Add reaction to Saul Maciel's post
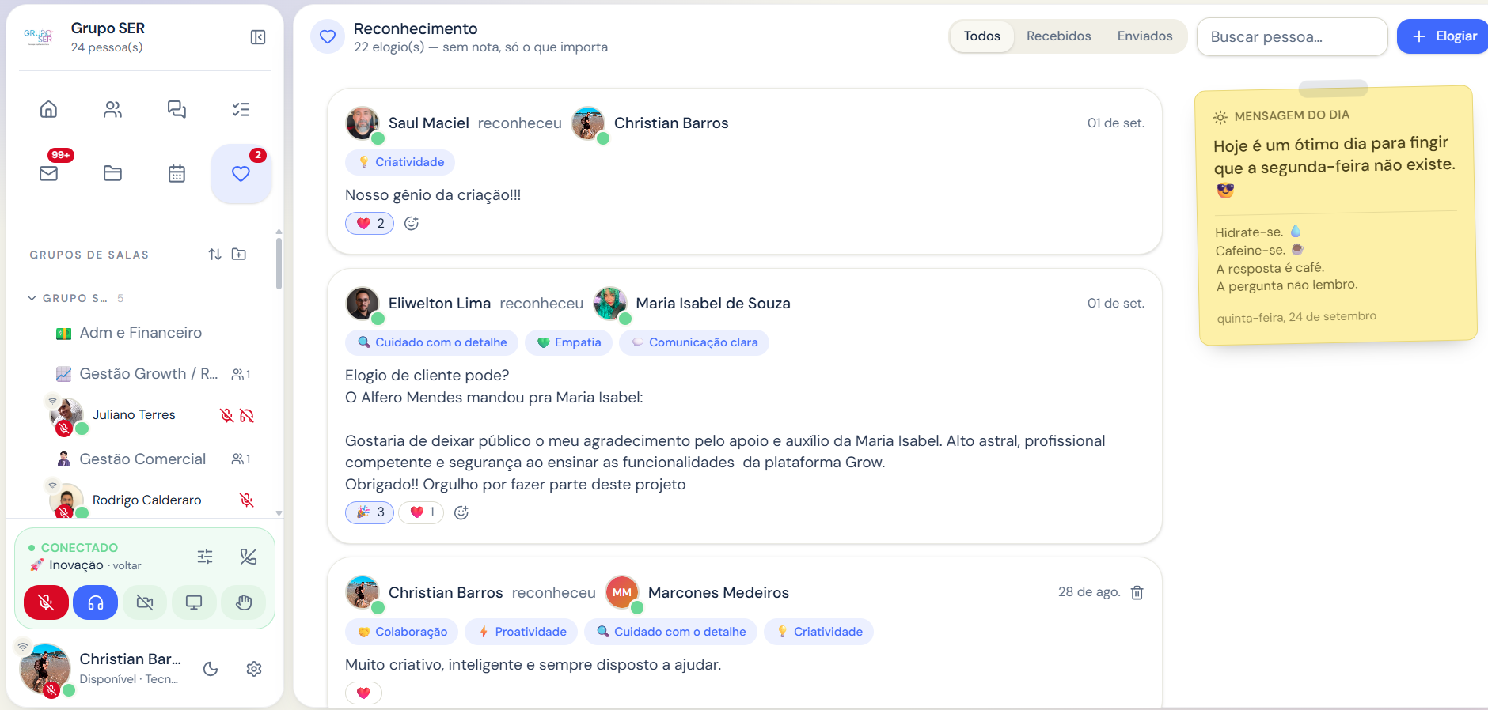 pyautogui.click(x=412, y=224)
